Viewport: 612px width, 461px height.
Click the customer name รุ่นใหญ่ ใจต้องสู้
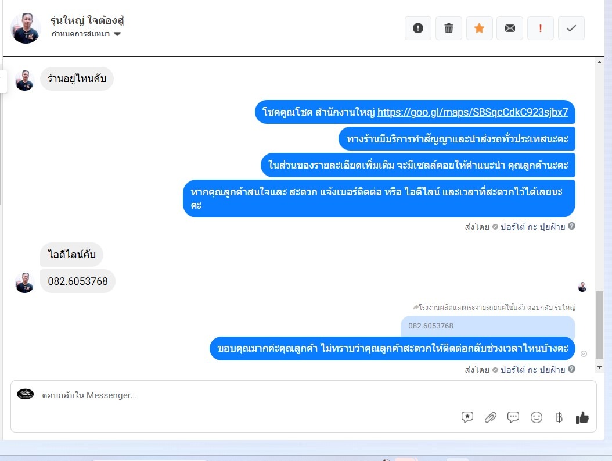[x=87, y=20]
